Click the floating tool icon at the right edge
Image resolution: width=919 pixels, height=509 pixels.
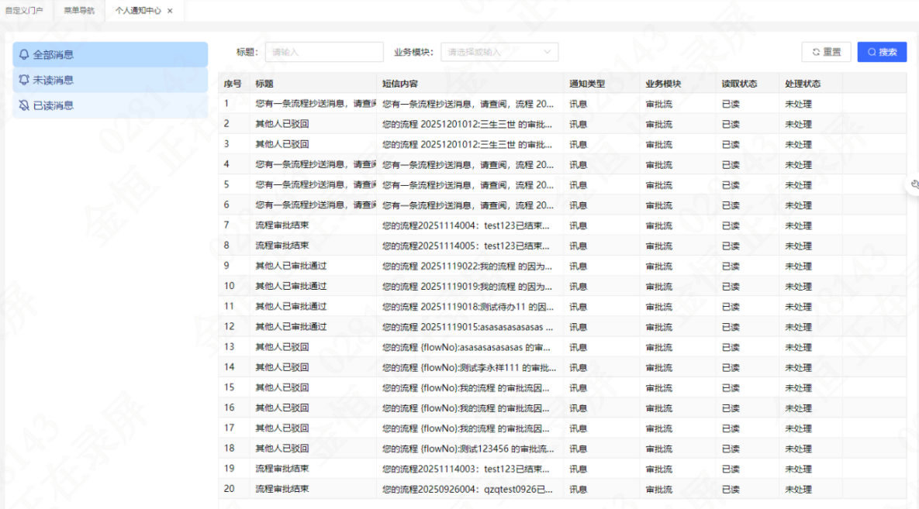914,184
